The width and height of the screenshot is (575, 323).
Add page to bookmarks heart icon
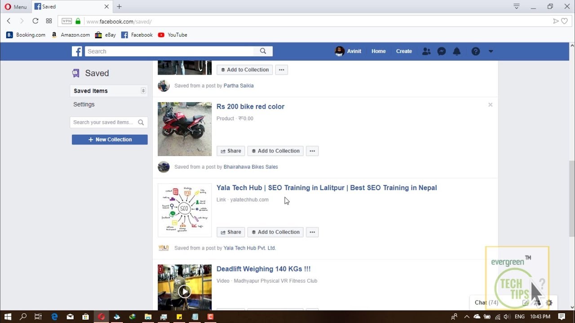[x=564, y=21]
